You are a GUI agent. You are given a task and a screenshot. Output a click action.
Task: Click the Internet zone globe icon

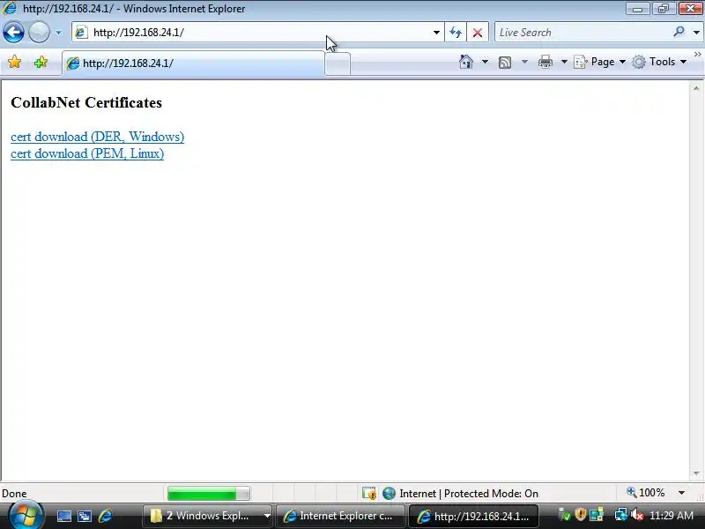389,494
